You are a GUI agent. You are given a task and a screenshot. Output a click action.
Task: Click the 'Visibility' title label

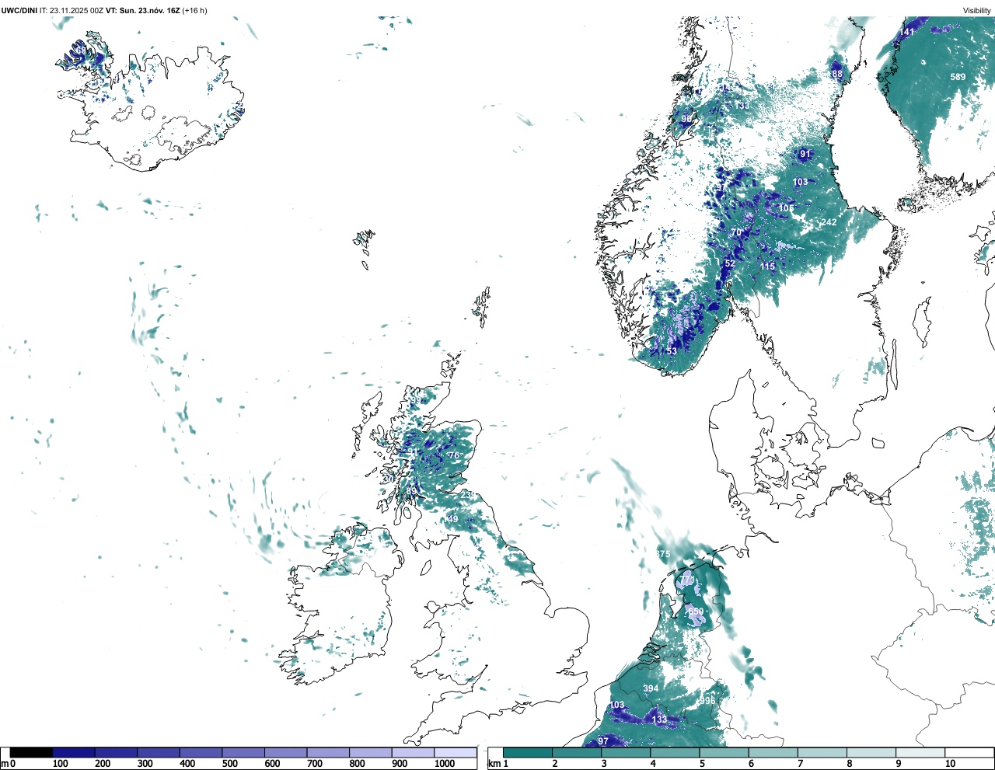point(976,11)
